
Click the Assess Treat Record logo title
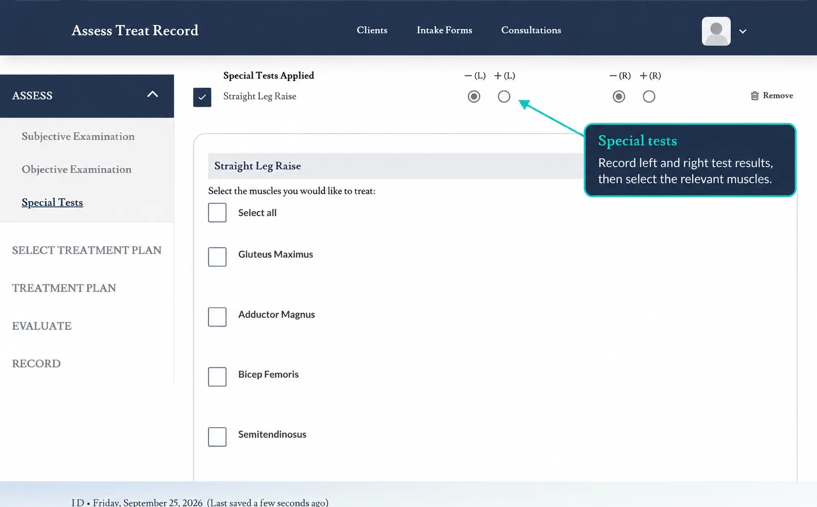tap(135, 30)
